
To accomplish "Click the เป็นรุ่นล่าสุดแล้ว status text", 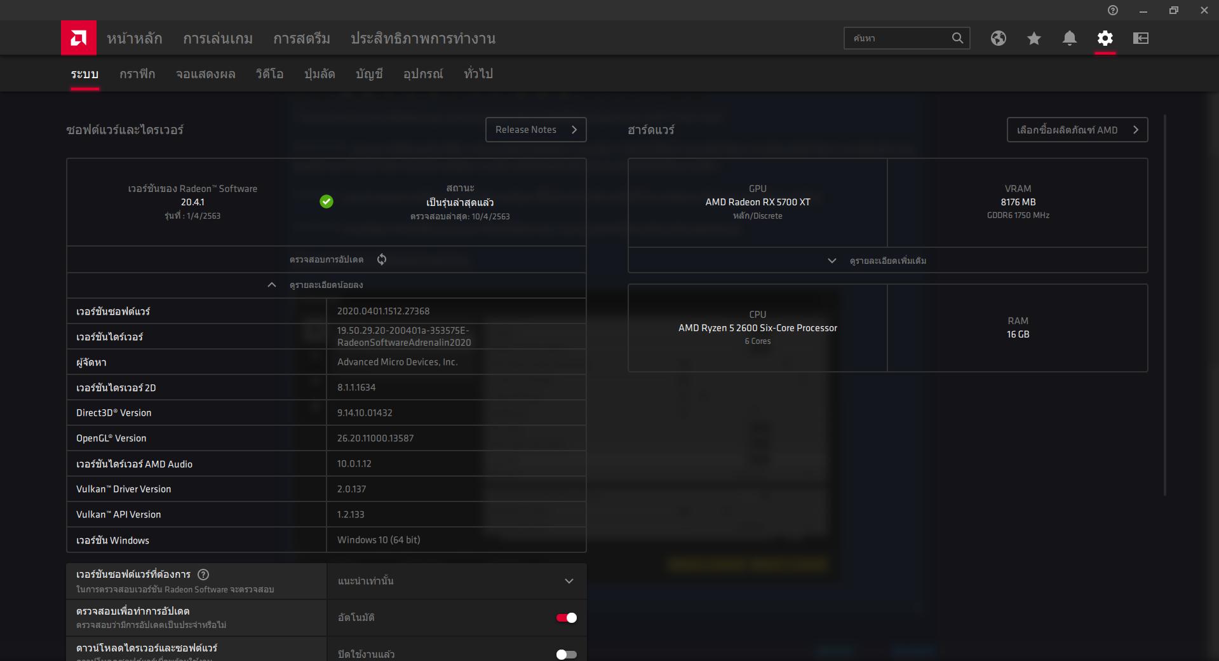I will click(x=460, y=202).
